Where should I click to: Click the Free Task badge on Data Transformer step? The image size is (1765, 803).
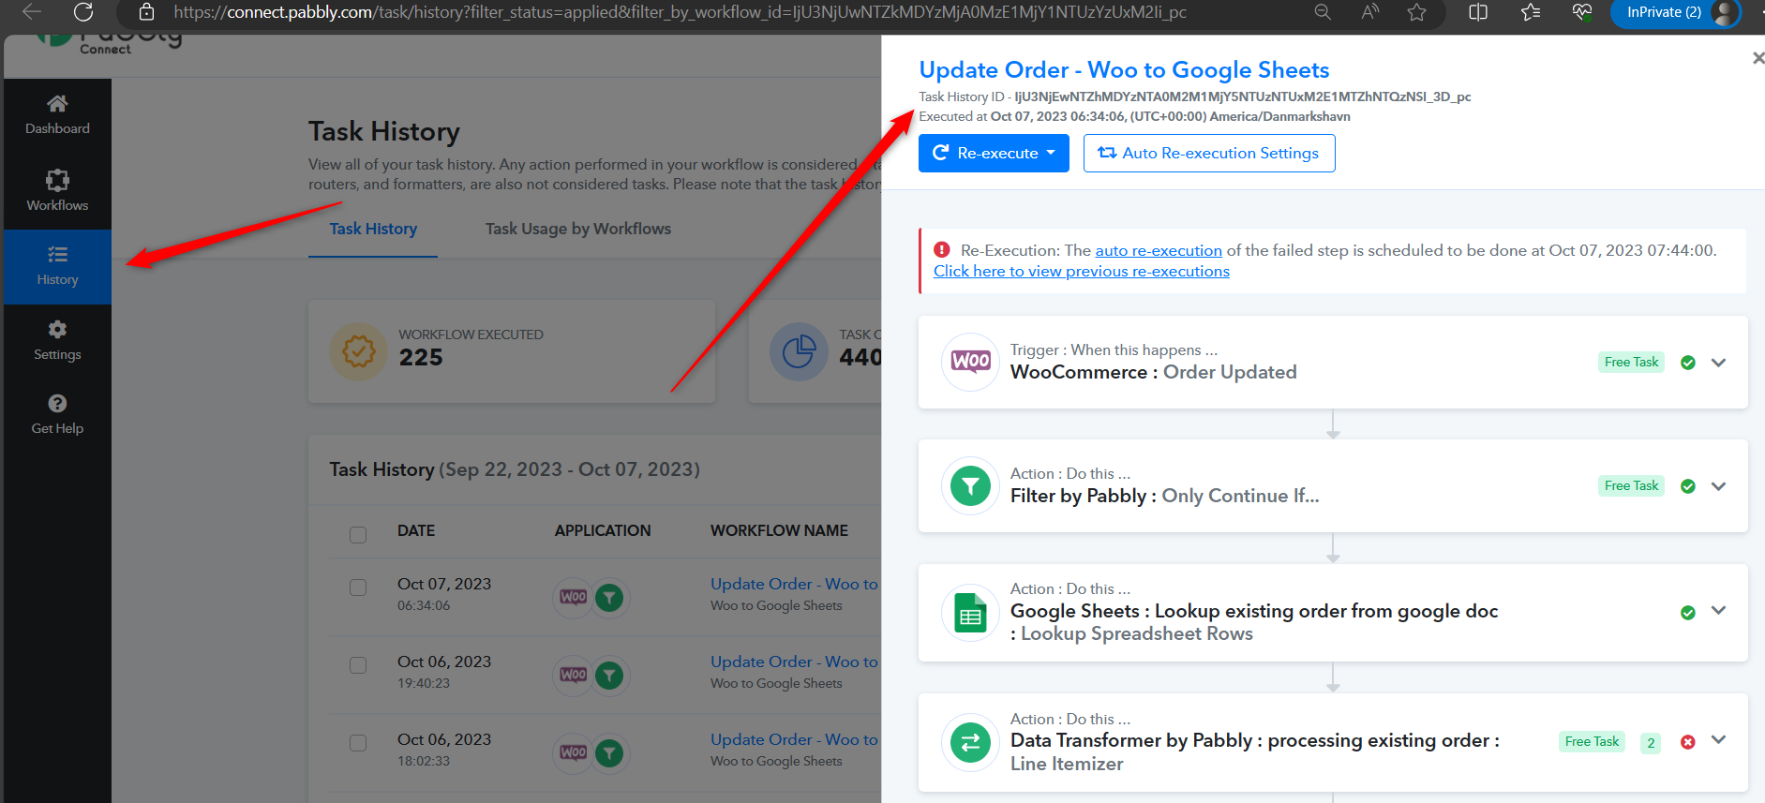(x=1592, y=742)
